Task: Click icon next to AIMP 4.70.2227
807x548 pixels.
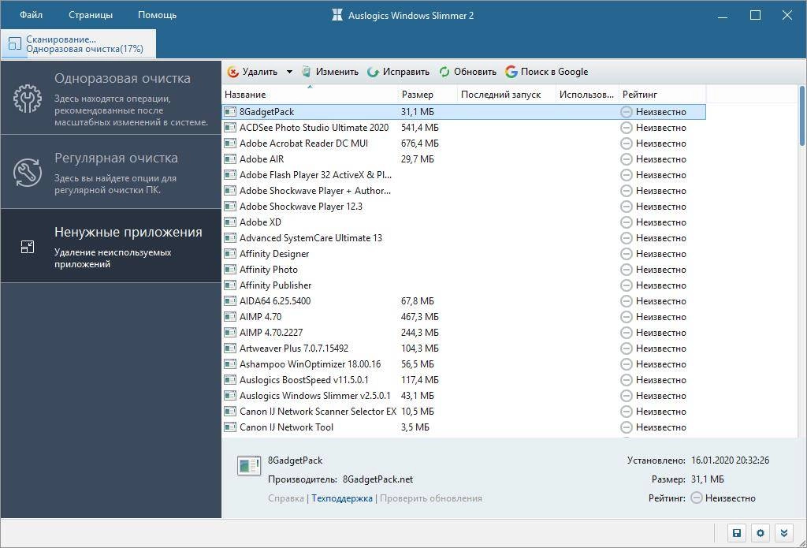Action: pos(230,333)
